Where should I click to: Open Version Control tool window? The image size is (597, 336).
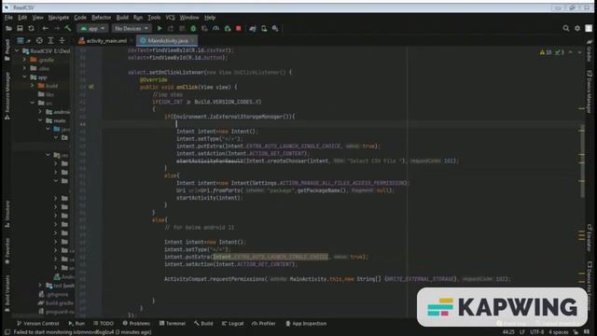click(x=38, y=324)
